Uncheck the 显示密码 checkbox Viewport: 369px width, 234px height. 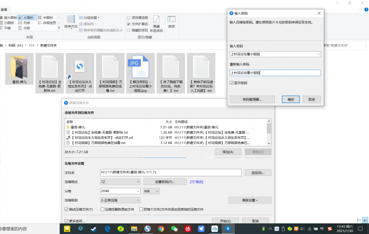[x=232, y=83]
